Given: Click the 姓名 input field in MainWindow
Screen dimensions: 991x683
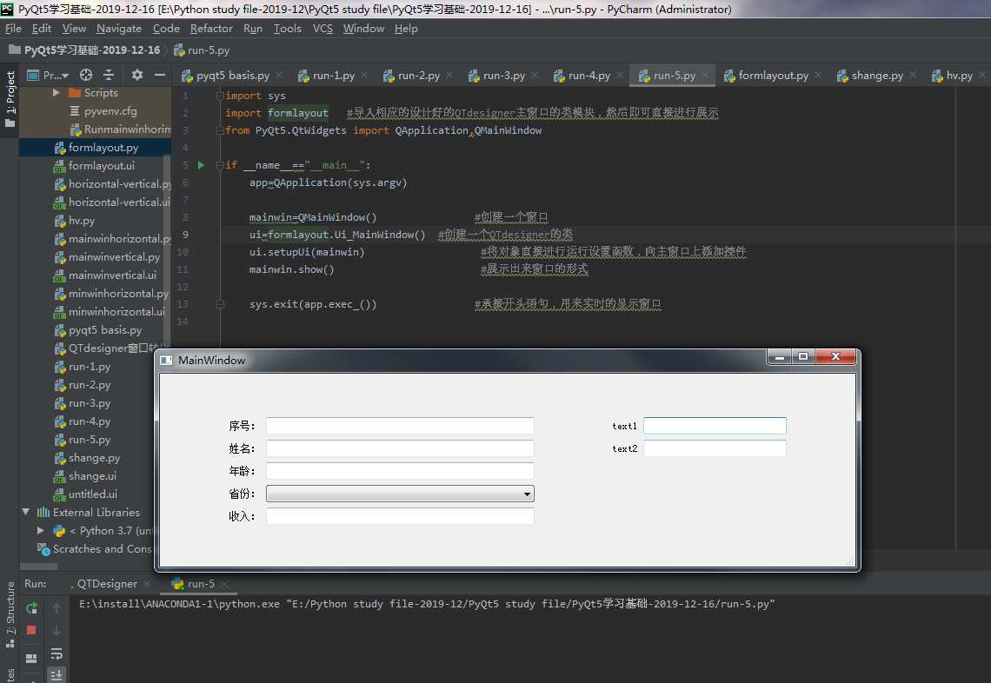Looking at the screenshot, I should (400, 448).
